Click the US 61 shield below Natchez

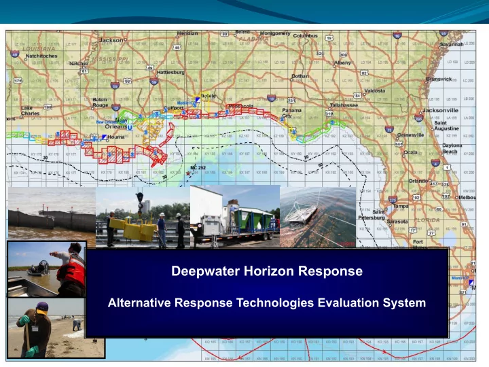[84, 71]
